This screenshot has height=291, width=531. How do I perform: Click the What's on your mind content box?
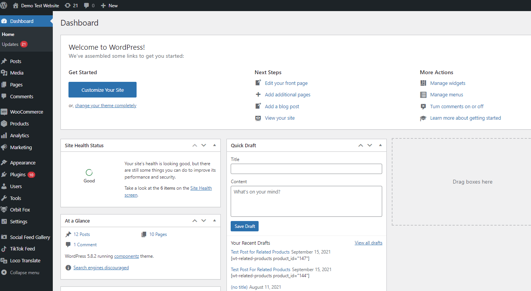(306, 201)
